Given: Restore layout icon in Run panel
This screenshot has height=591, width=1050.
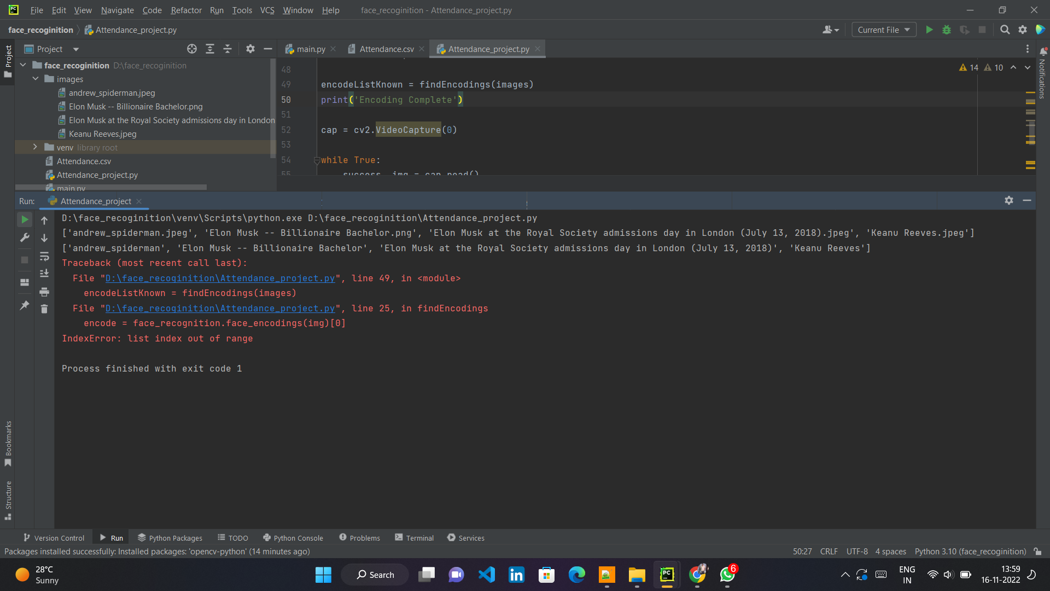Looking at the screenshot, I should 25,282.
